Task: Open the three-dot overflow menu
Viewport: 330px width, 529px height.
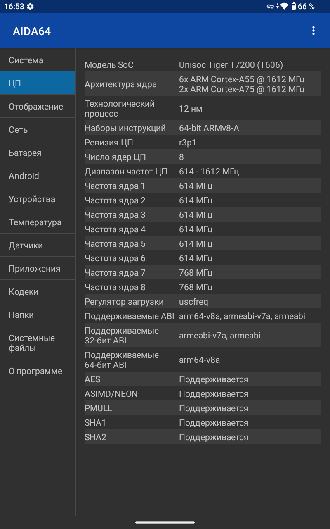Action: point(313,31)
